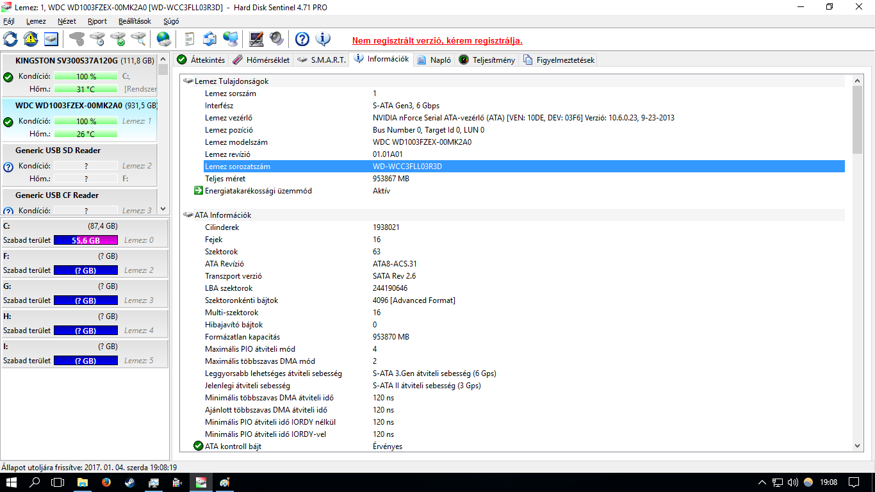Image resolution: width=875 pixels, height=492 pixels.
Task: Switch to the Teljesítmény tab
Action: pos(487,60)
